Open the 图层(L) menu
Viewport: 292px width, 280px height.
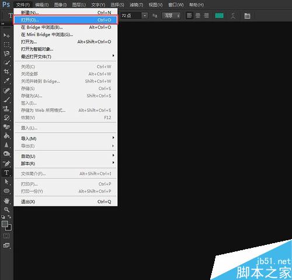[79, 5]
